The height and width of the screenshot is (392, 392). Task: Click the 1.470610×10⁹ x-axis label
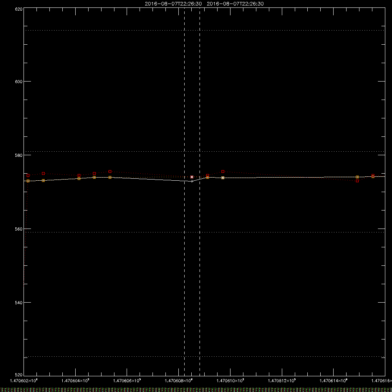(230, 381)
